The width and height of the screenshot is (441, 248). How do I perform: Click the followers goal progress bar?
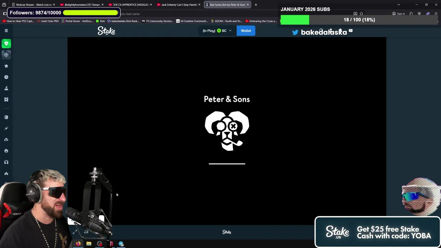pyautogui.click(x=91, y=13)
